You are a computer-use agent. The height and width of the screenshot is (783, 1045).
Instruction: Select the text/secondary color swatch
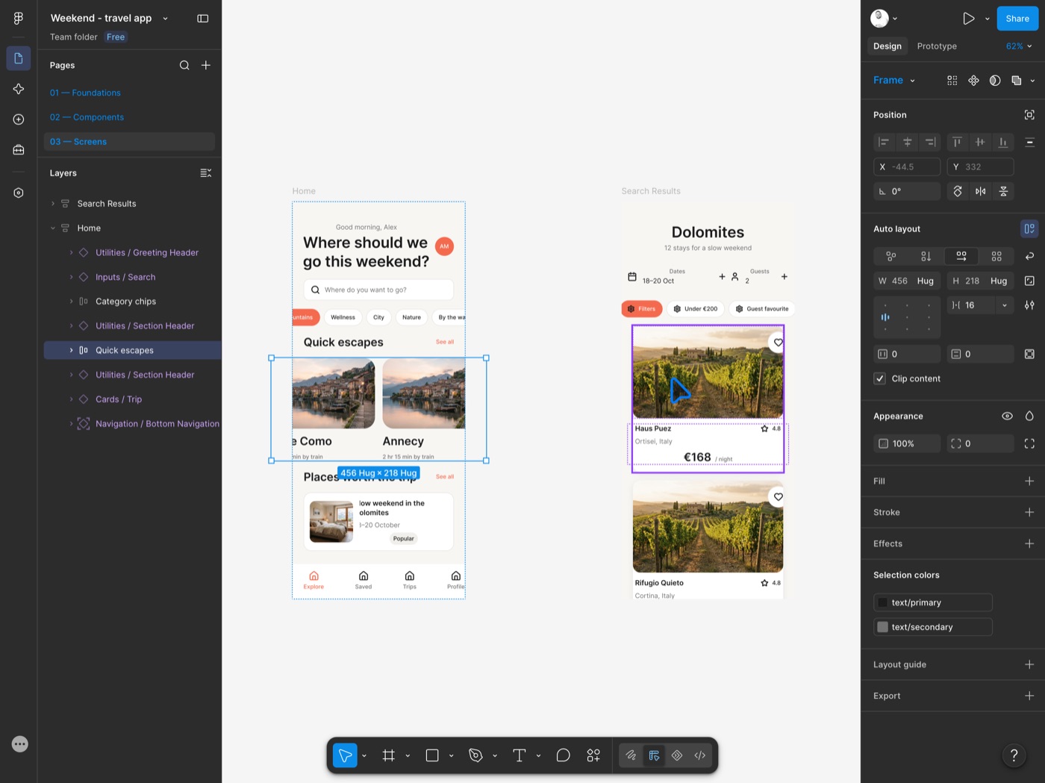tap(883, 627)
